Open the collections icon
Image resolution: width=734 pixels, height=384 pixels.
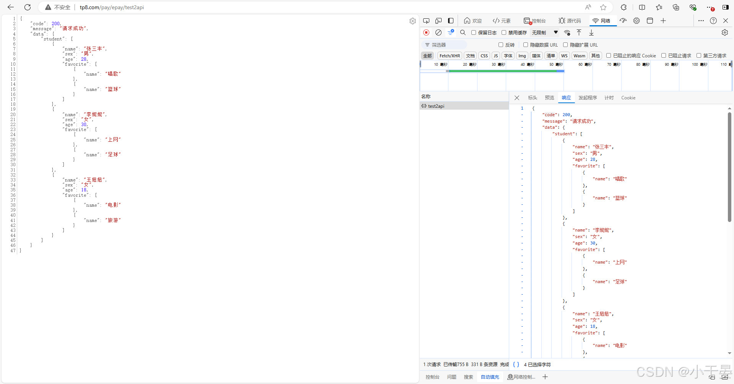tap(676, 7)
